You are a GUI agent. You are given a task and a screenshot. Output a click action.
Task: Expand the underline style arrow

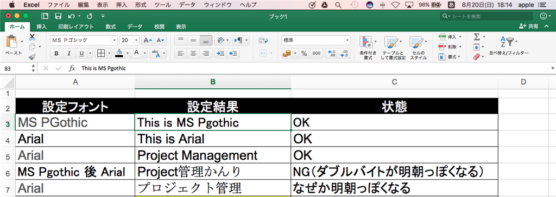coord(90,54)
